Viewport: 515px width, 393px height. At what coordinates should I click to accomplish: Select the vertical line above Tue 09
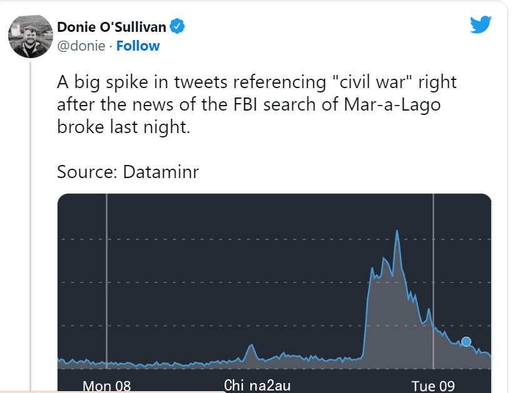433,281
